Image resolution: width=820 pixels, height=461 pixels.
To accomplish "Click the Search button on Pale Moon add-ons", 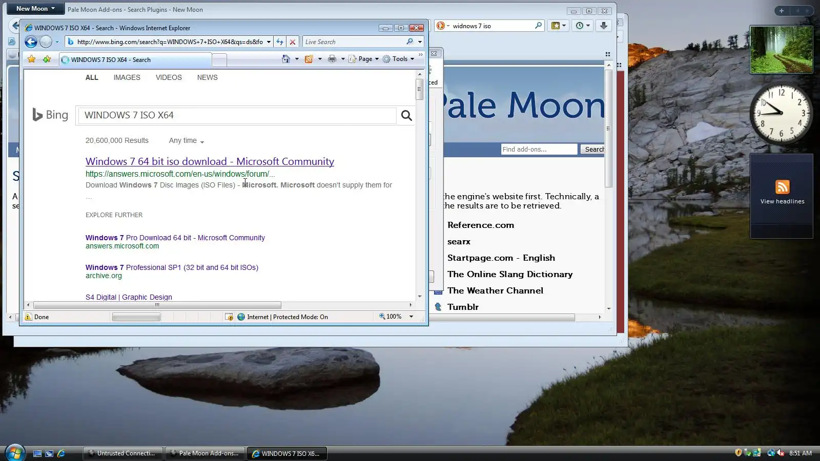I will pyautogui.click(x=592, y=149).
